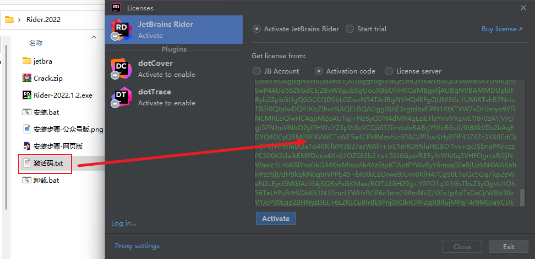Select the 安装.bat file name
The width and height of the screenshot is (535, 259).
[x=46, y=112]
